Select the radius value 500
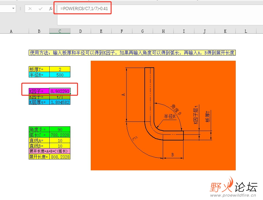This screenshot has height=200, width=263. click(x=60, y=75)
